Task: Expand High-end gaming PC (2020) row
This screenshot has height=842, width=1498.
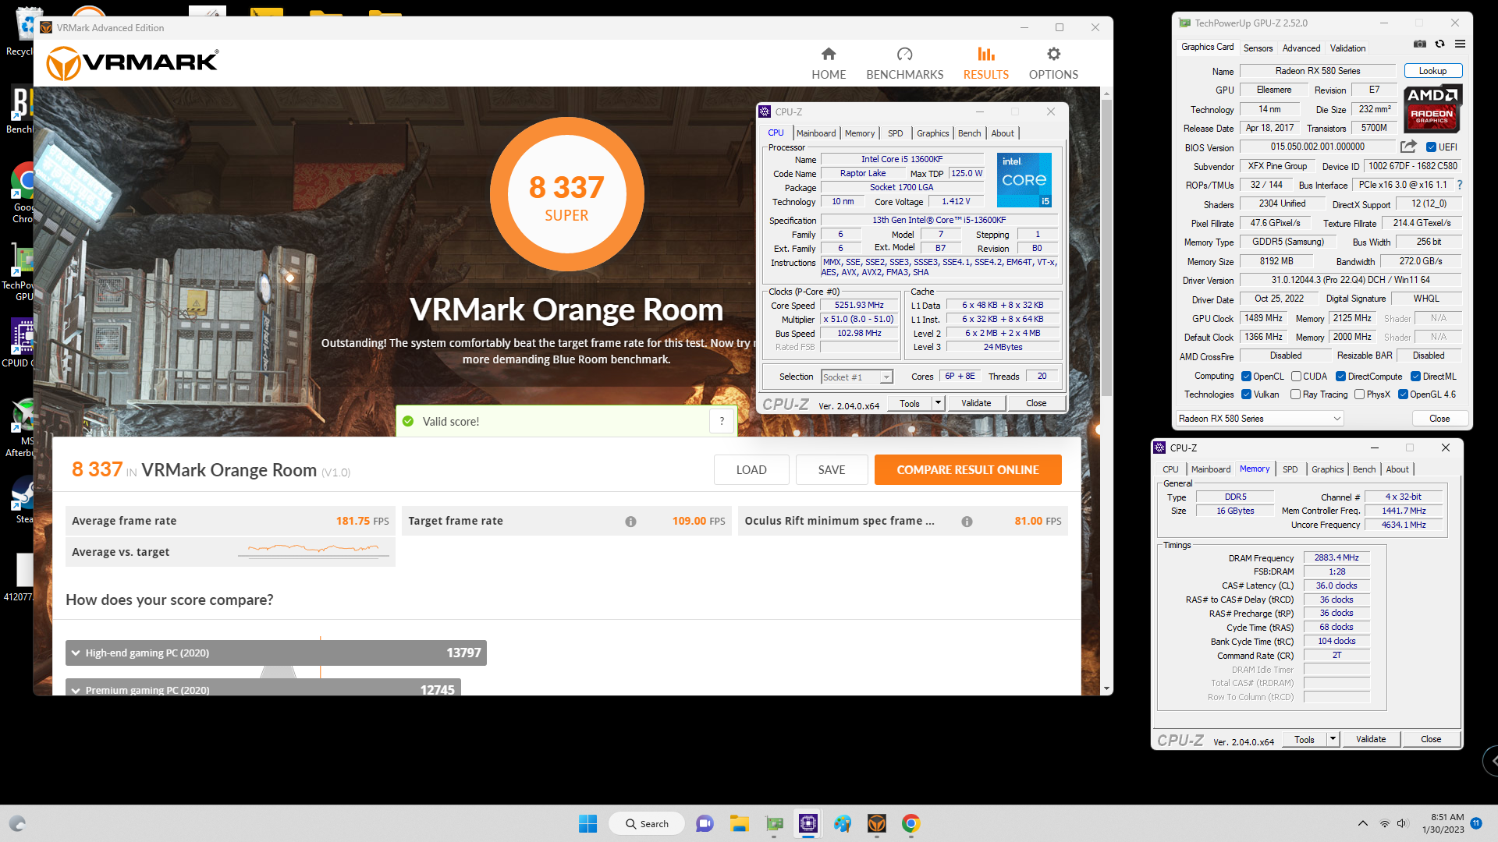Action: coord(276,653)
